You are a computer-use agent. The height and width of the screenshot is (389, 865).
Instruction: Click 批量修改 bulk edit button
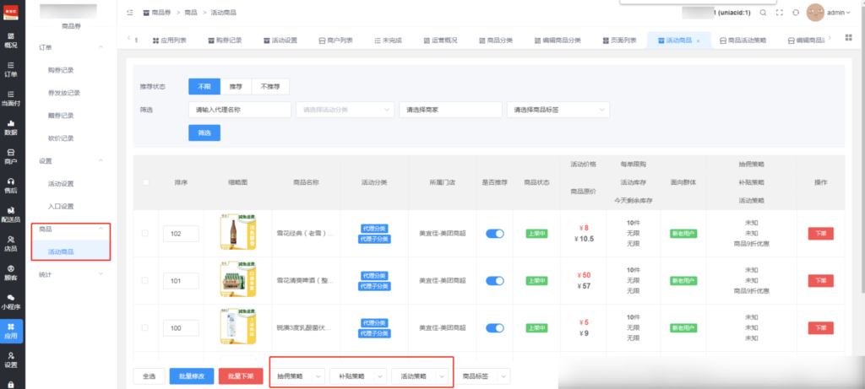point(192,376)
